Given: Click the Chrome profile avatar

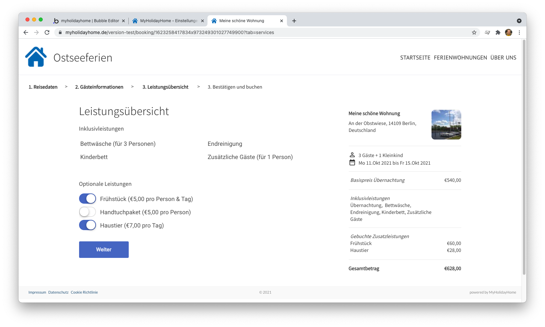Looking at the screenshot, I should (x=508, y=32).
